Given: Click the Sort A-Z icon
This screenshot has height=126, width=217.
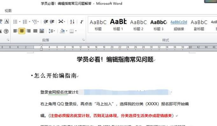Looking at the screenshot, I should (72, 22).
